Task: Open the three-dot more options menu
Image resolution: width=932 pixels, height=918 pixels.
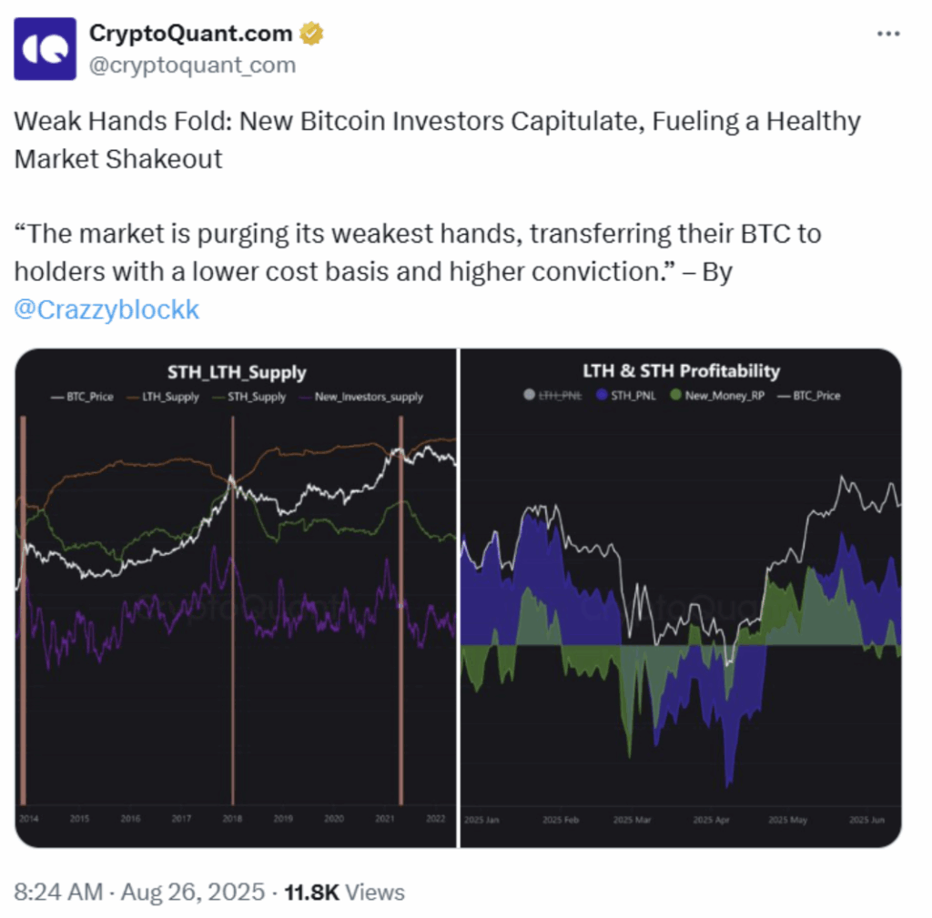Action: click(888, 34)
